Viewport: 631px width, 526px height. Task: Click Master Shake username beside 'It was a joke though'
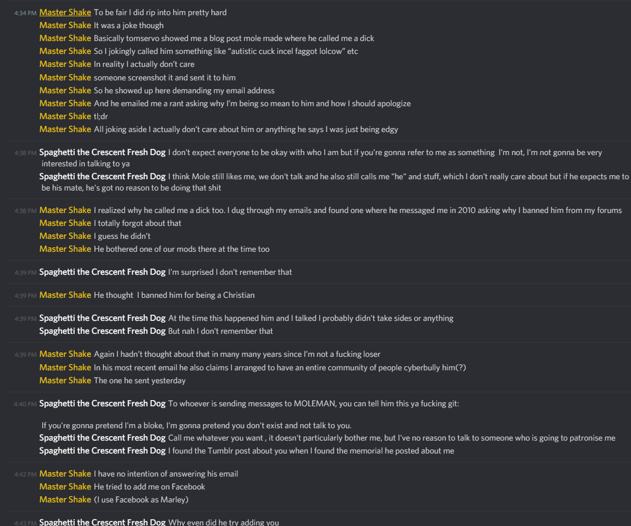pyautogui.click(x=65, y=25)
